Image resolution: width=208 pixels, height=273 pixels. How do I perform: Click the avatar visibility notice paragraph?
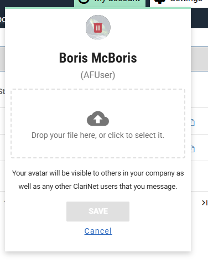pos(98,180)
